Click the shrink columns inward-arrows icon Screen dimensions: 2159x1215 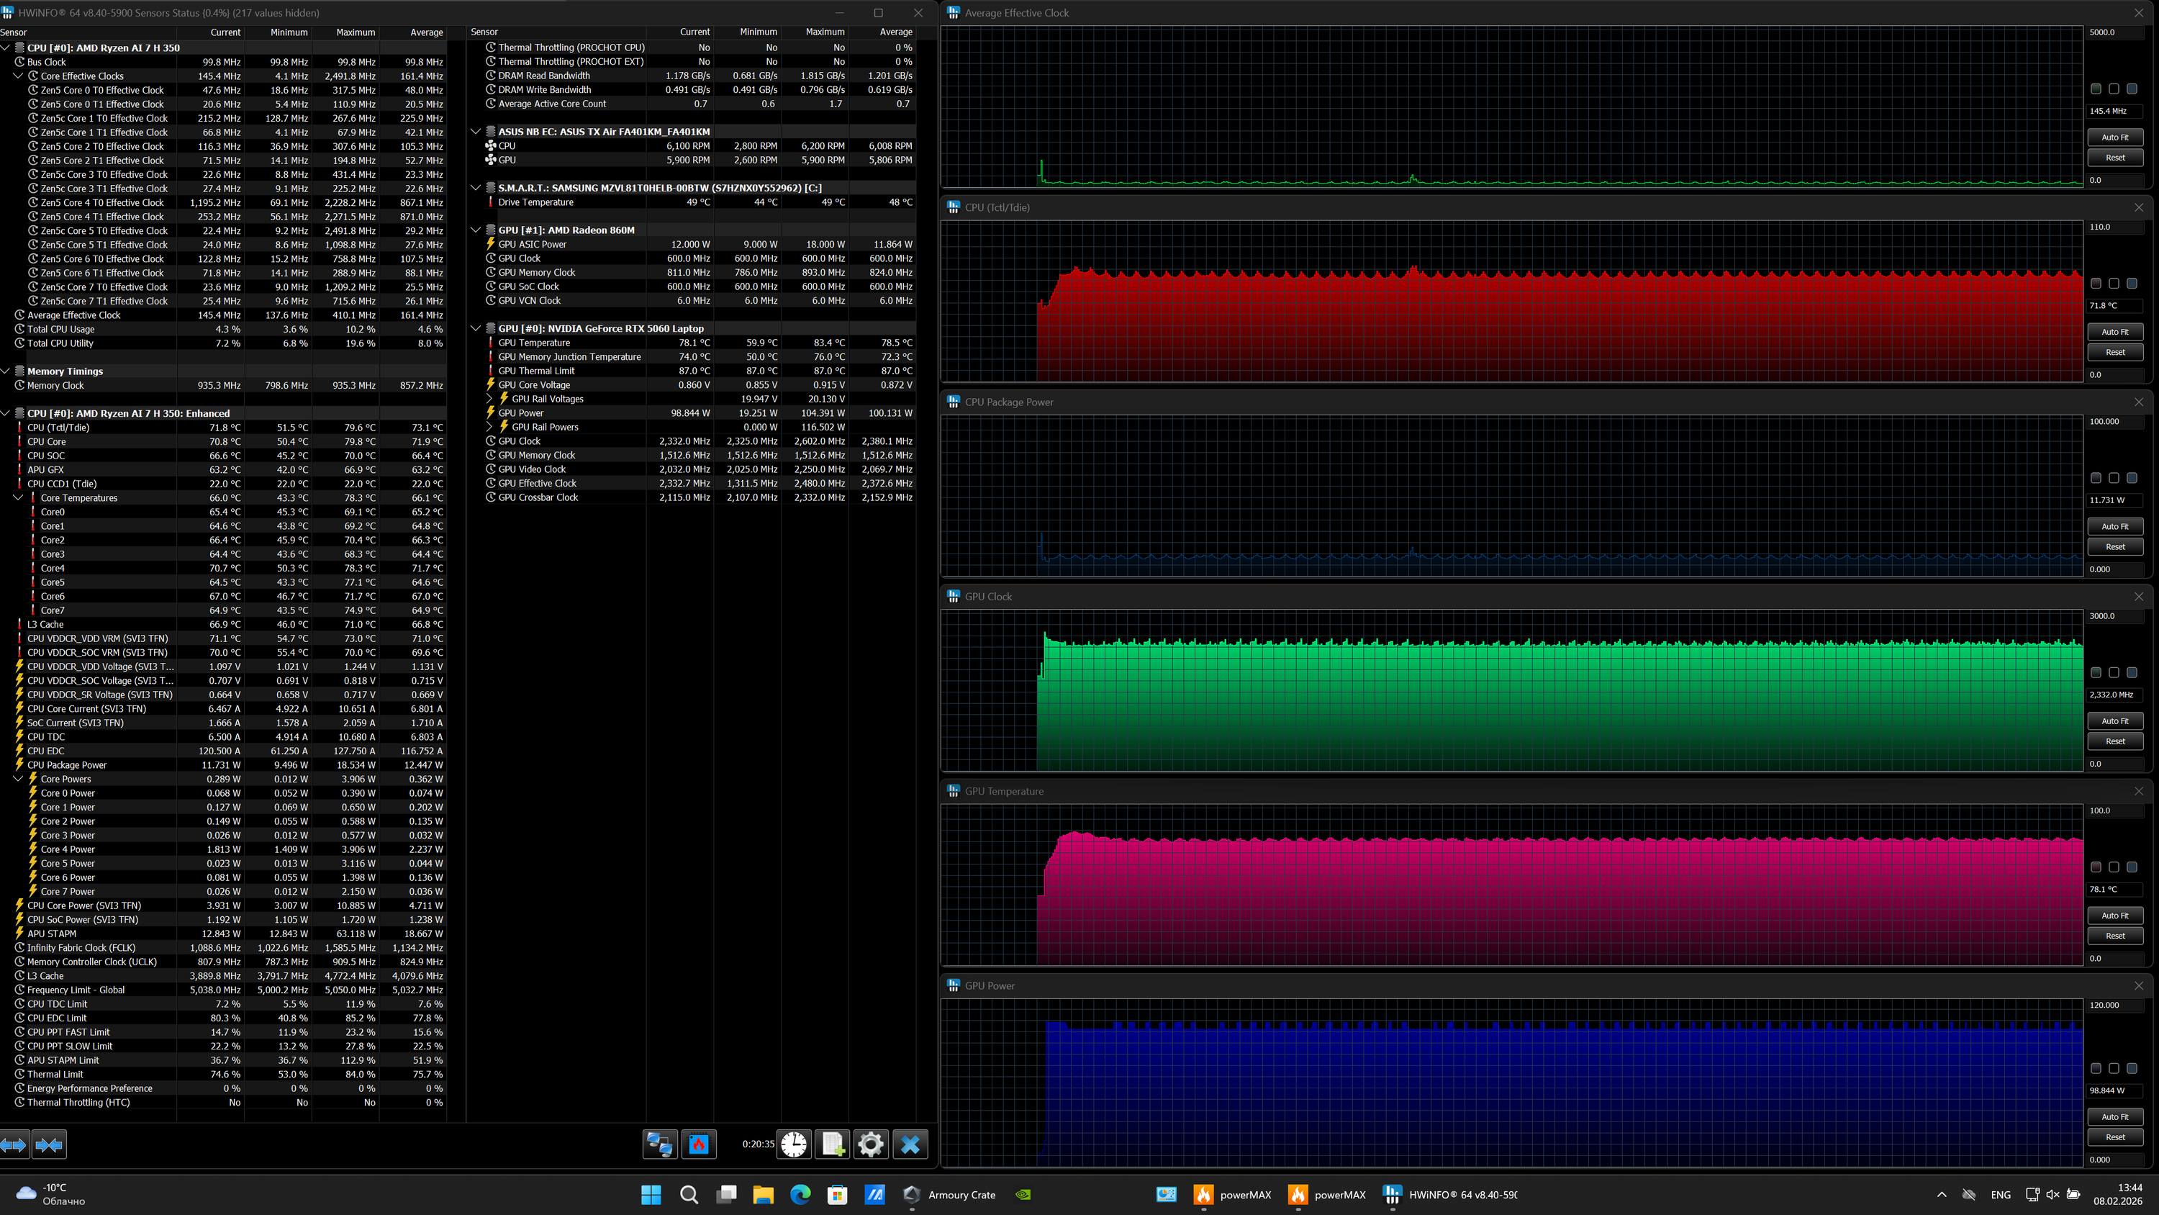click(50, 1144)
